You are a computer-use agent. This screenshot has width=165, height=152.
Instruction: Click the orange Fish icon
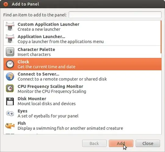pos(10,125)
